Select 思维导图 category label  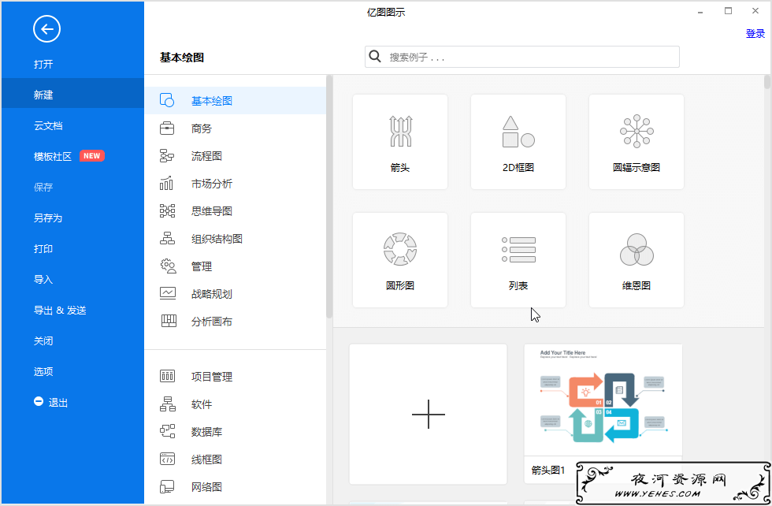(x=212, y=211)
